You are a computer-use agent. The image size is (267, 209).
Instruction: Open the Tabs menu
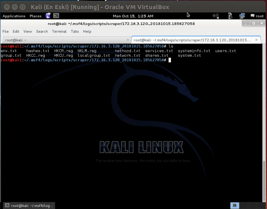pyautogui.click(x=75, y=32)
